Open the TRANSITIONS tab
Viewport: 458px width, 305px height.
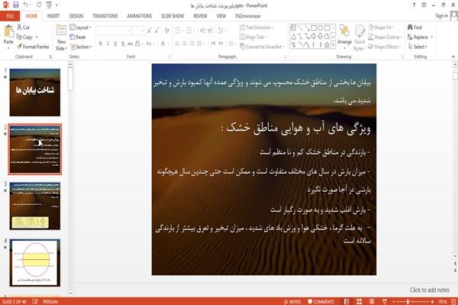[x=105, y=16]
